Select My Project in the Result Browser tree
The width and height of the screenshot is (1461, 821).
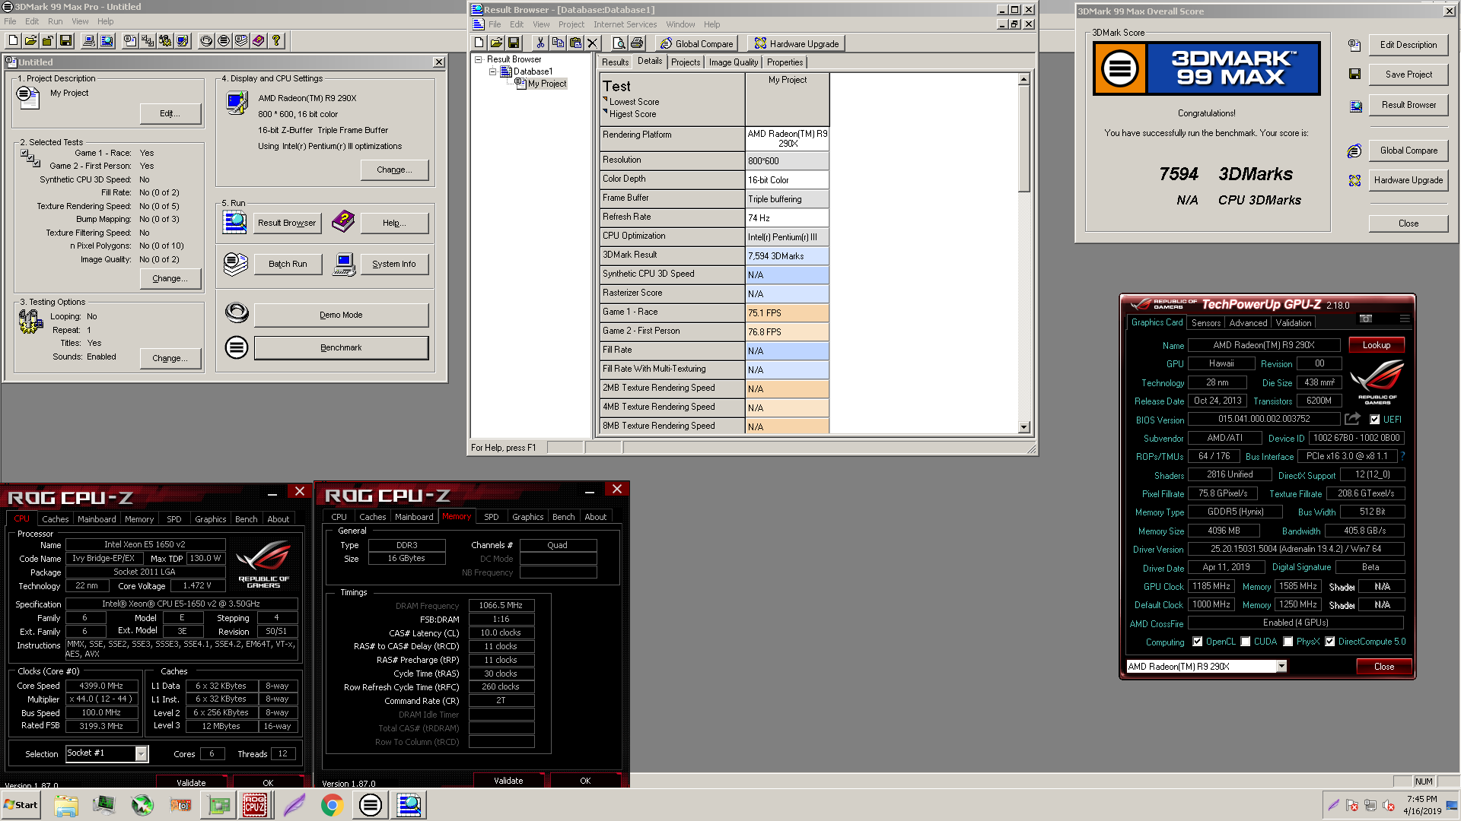point(547,84)
